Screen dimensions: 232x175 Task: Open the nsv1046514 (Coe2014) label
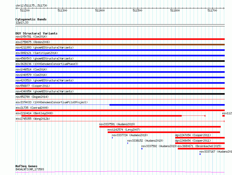click(31, 69)
